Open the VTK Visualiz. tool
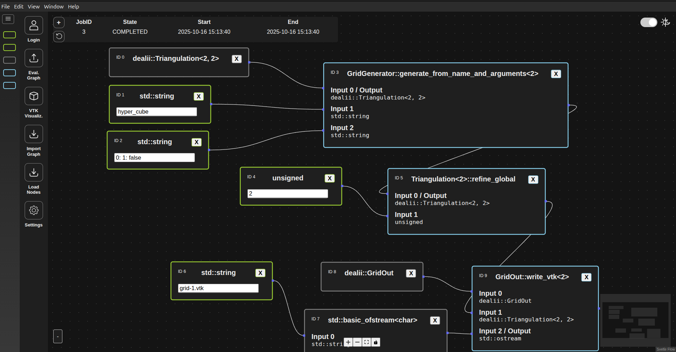 coord(33,96)
